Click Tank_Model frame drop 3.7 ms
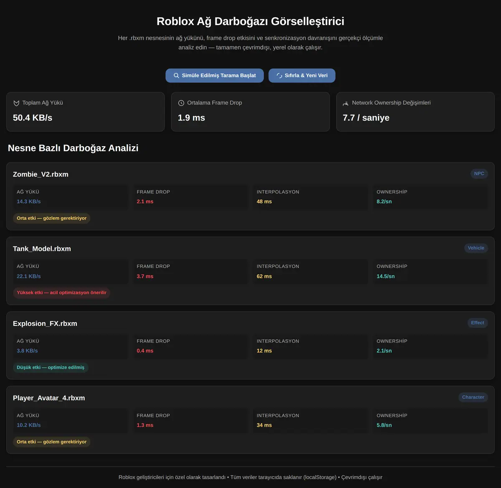Viewport: 501px width, 488px height. pos(145,276)
